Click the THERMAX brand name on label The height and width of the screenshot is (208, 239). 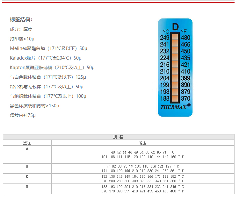click(x=173, y=107)
